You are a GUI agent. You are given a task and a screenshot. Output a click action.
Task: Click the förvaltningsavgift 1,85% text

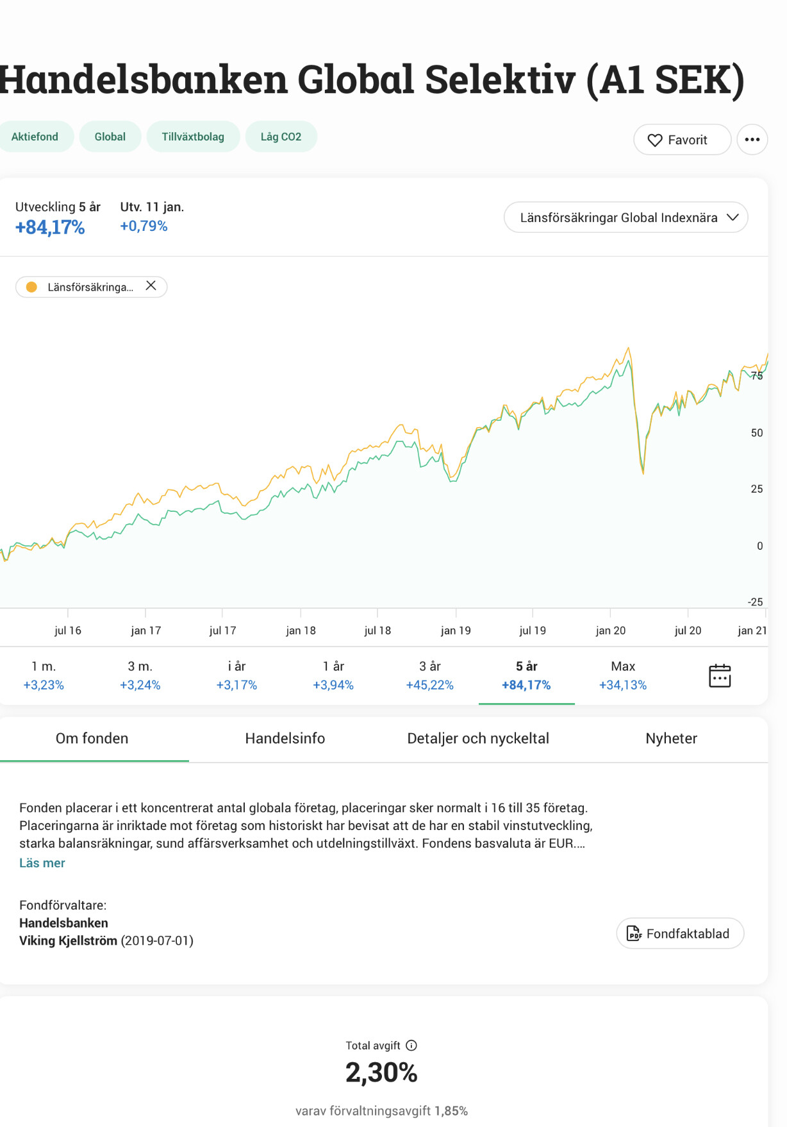[x=381, y=1111]
